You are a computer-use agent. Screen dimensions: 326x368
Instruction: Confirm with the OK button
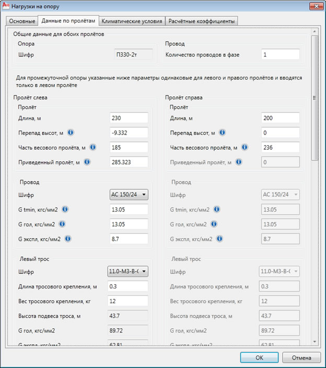coord(259,358)
